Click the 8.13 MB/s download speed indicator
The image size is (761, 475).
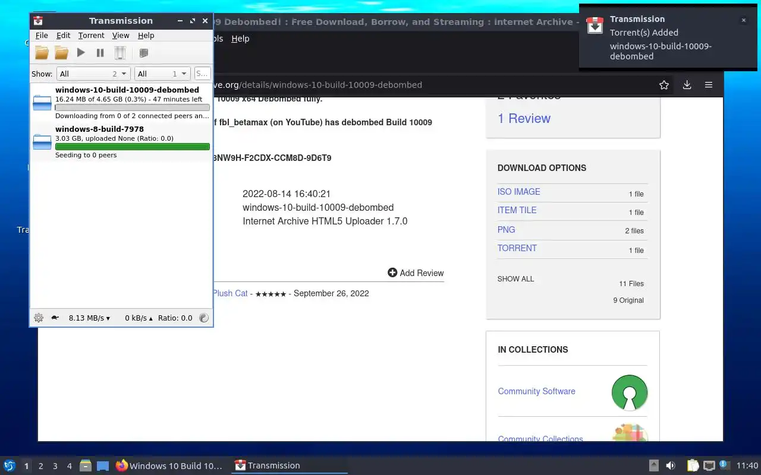(x=89, y=318)
